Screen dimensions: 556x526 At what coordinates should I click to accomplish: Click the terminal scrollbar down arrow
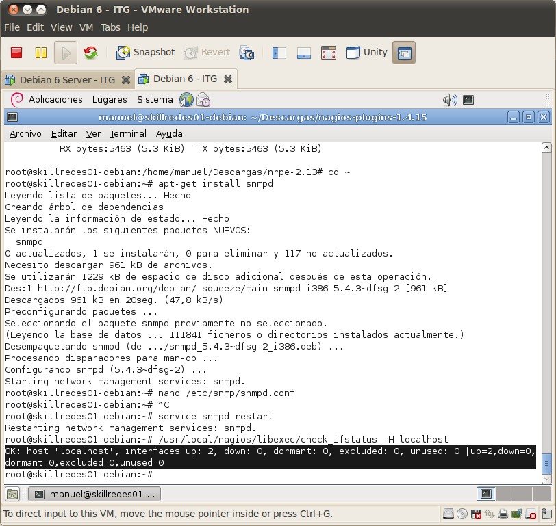coord(548,479)
